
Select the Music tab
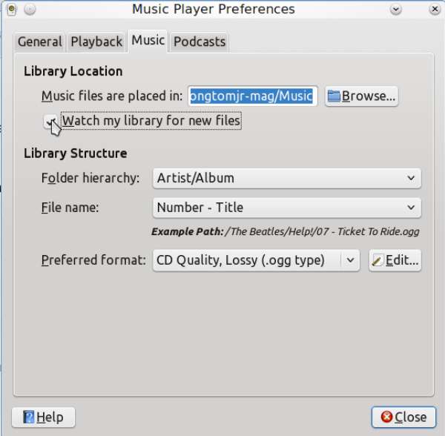(x=148, y=41)
